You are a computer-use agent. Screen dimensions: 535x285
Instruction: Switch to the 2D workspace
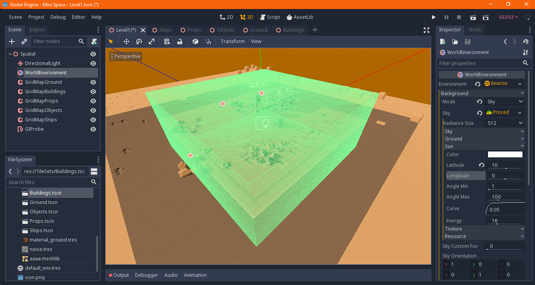(x=226, y=17)
